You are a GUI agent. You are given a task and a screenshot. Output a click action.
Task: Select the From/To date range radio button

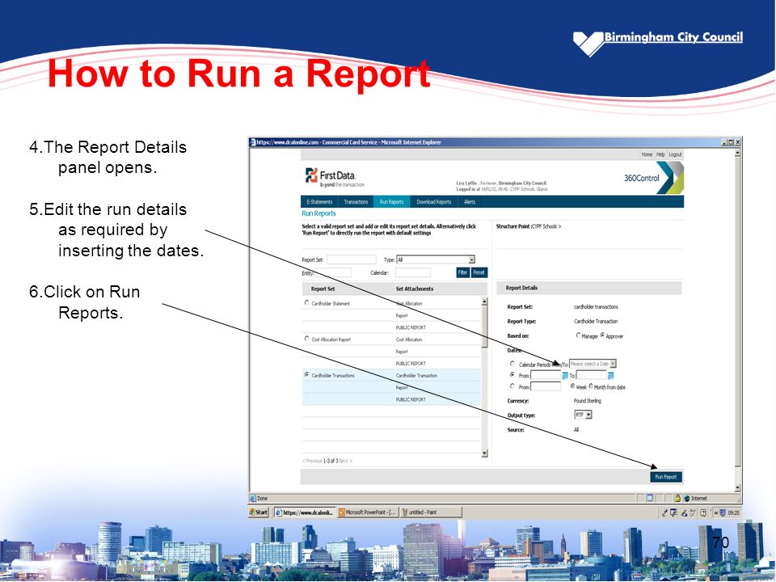point(512,374)
